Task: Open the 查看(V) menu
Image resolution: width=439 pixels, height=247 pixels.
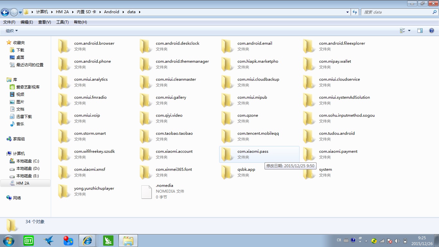Action: pyautogui.click(x=44, y=22)
